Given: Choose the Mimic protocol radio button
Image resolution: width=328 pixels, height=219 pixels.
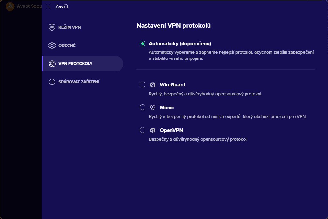Looking at the screenshot, I should pyautogui.click(x=142, y=108).
